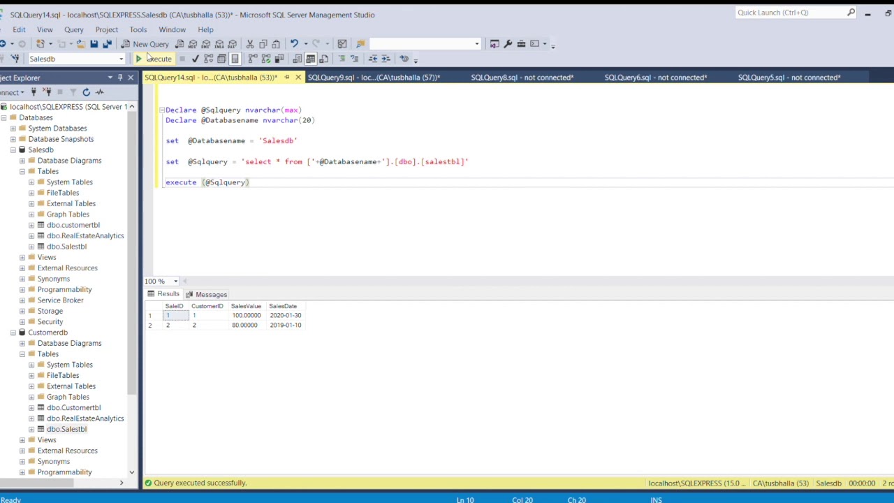
Task: Switch output to Results to Grid
Action: click(311, 59)
